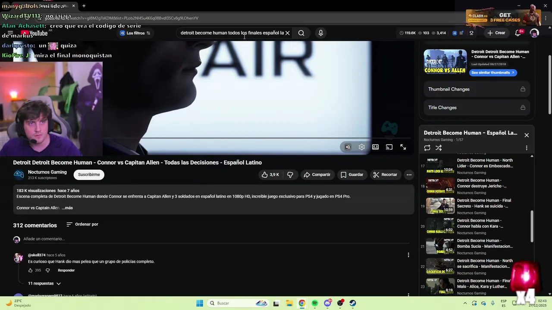
Task: Open the Nocturnos Gaming channel link
Action: tap(47, 172)
